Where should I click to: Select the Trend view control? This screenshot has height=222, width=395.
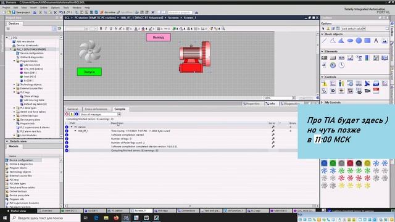click(333, 83)
